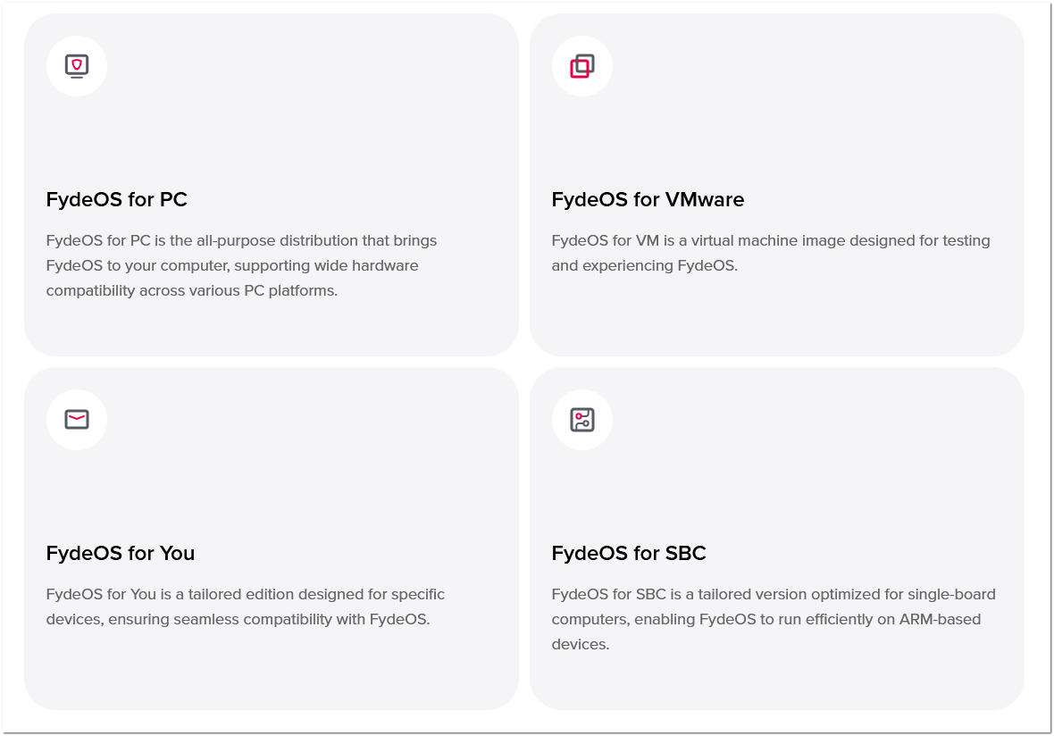Select the FydeOS for SBC card description
This screenshot has height=736, width=1054.
(x=773, y=619)
